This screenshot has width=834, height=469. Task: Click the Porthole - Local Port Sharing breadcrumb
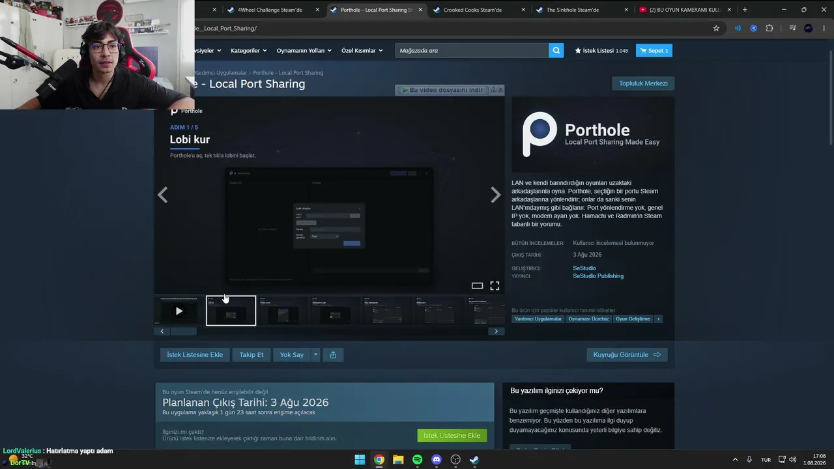288,72
